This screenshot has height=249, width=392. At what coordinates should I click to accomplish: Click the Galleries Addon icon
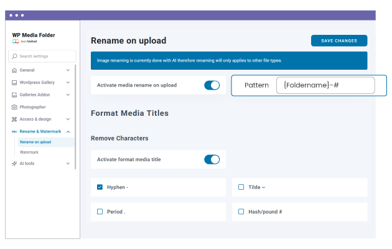(14, 95)
